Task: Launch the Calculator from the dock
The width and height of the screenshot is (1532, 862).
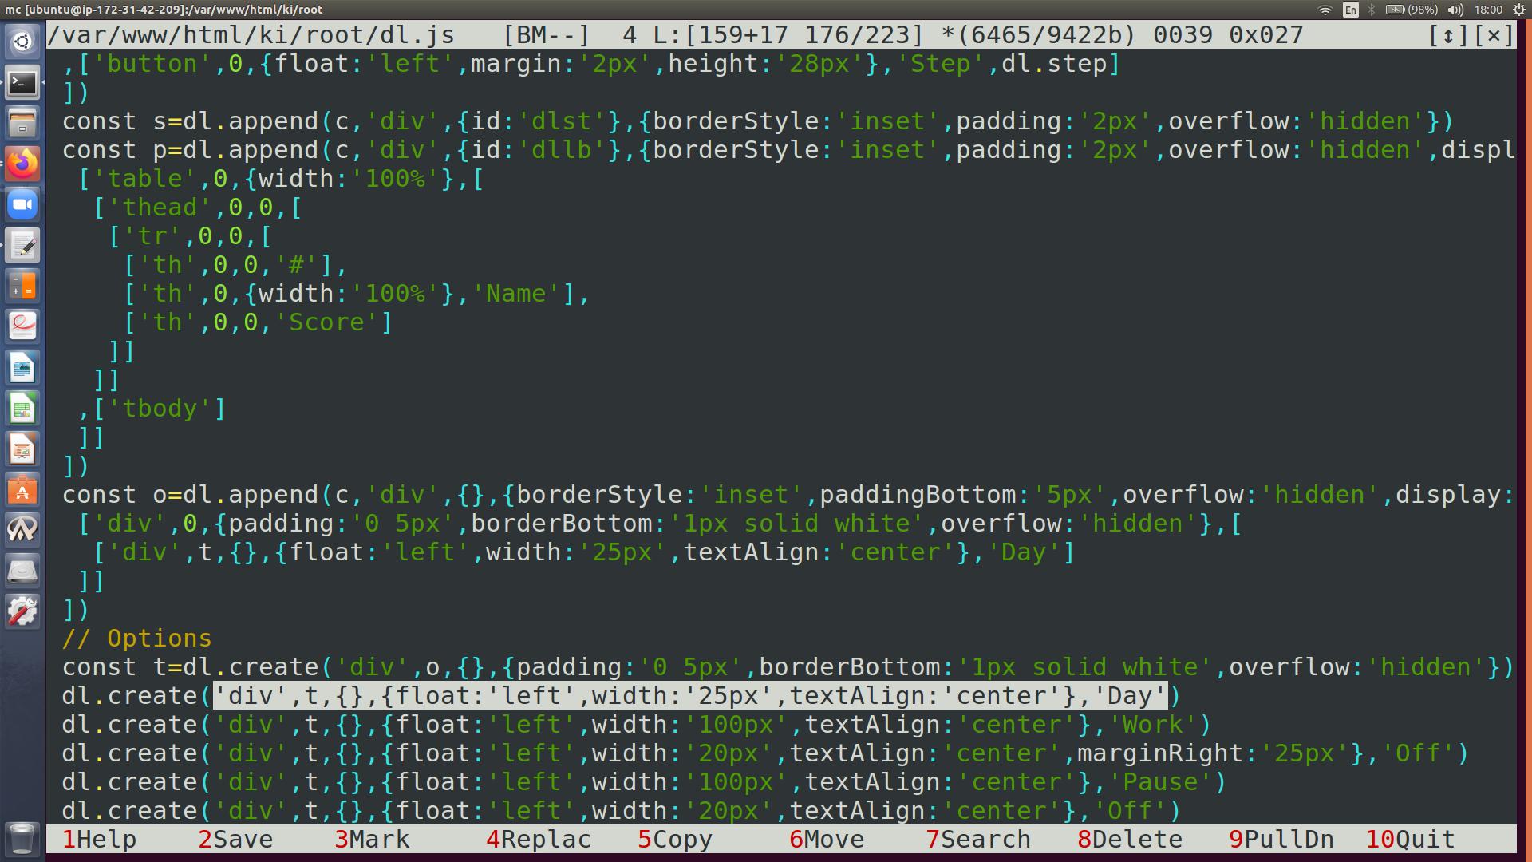Action: [22, 286]
